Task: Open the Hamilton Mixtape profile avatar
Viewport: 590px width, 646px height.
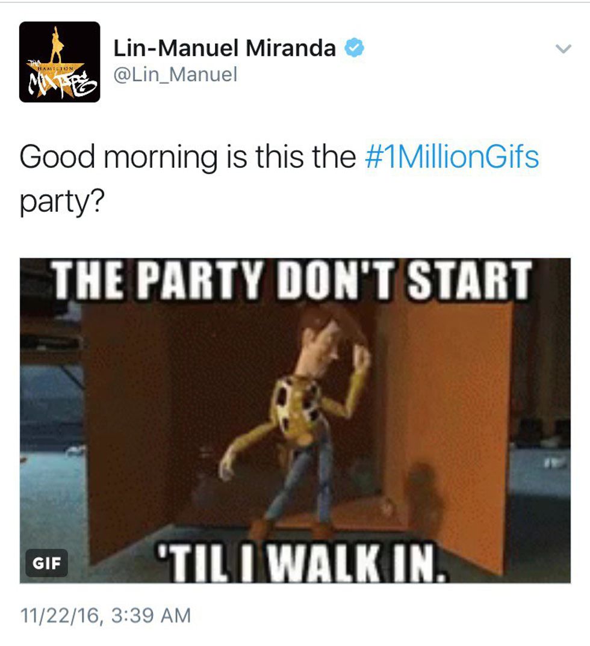Action: click(x=60, y=62)
